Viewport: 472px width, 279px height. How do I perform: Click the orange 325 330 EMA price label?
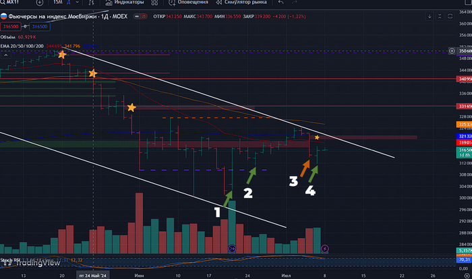point(464,124)
